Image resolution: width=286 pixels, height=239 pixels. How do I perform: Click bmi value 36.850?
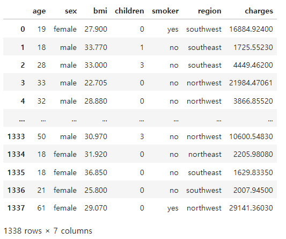(96, 172)
